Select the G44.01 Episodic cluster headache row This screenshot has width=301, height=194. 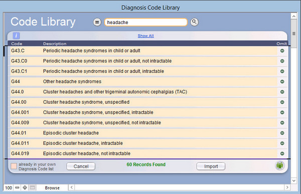pyautogui.click(x=143, y=133)
